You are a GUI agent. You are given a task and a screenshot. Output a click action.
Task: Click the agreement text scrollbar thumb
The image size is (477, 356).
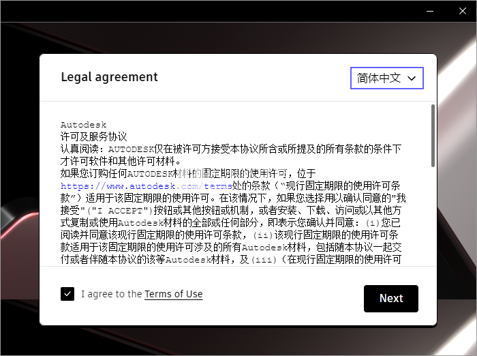(433, 136)
